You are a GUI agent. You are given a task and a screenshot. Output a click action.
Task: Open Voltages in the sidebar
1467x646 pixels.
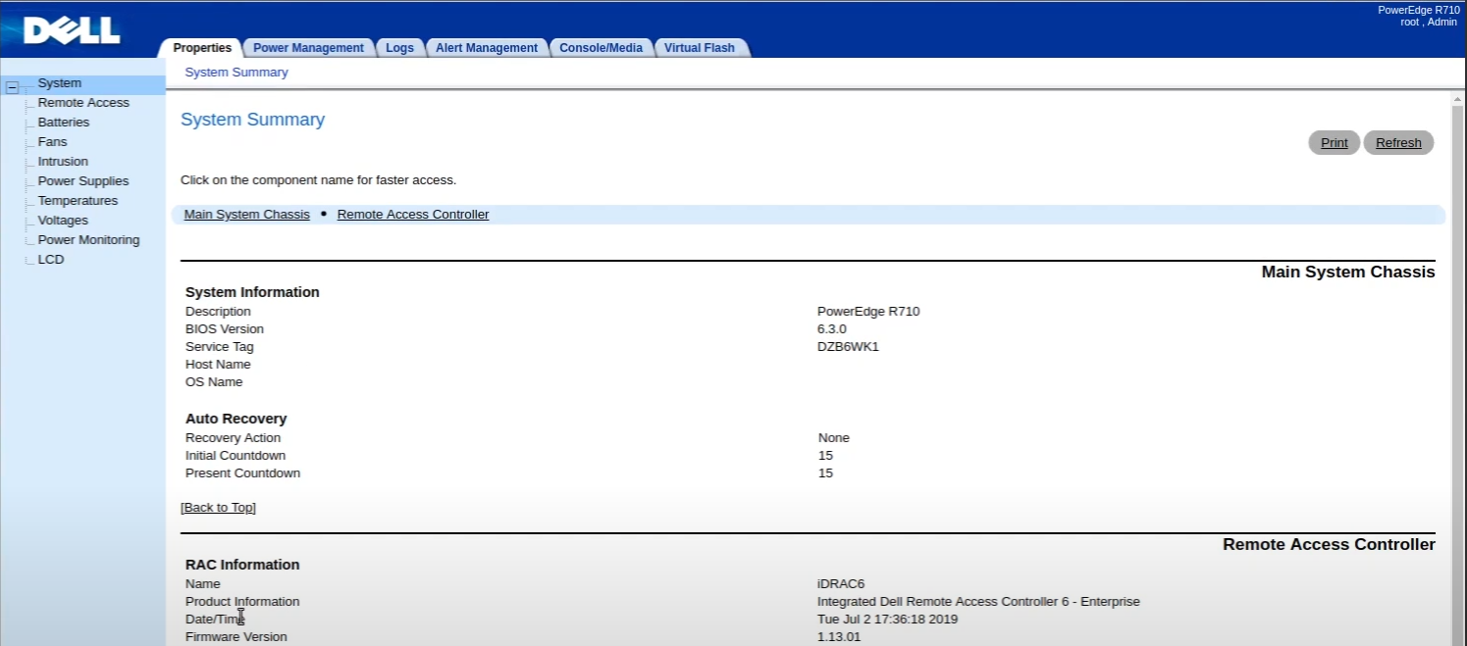(x=63, y=221)
